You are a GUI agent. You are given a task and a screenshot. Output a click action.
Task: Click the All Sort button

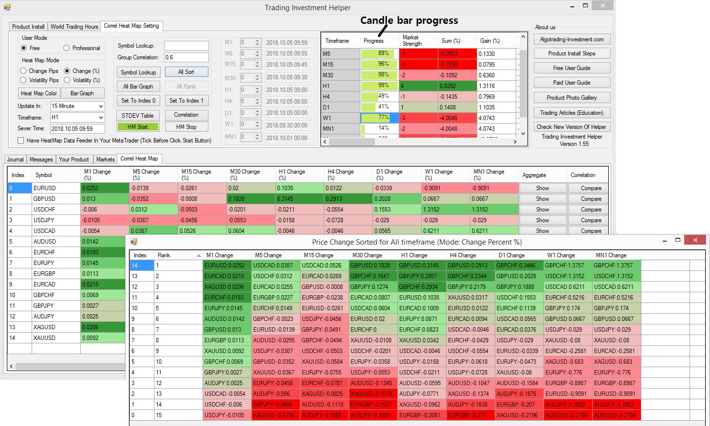click(186, 72)
